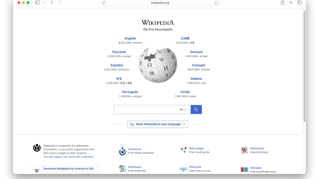Open the Chinese 中文 Wikipedia link
319x179 pixels.
pyautogui.click(x=119, y=79)
